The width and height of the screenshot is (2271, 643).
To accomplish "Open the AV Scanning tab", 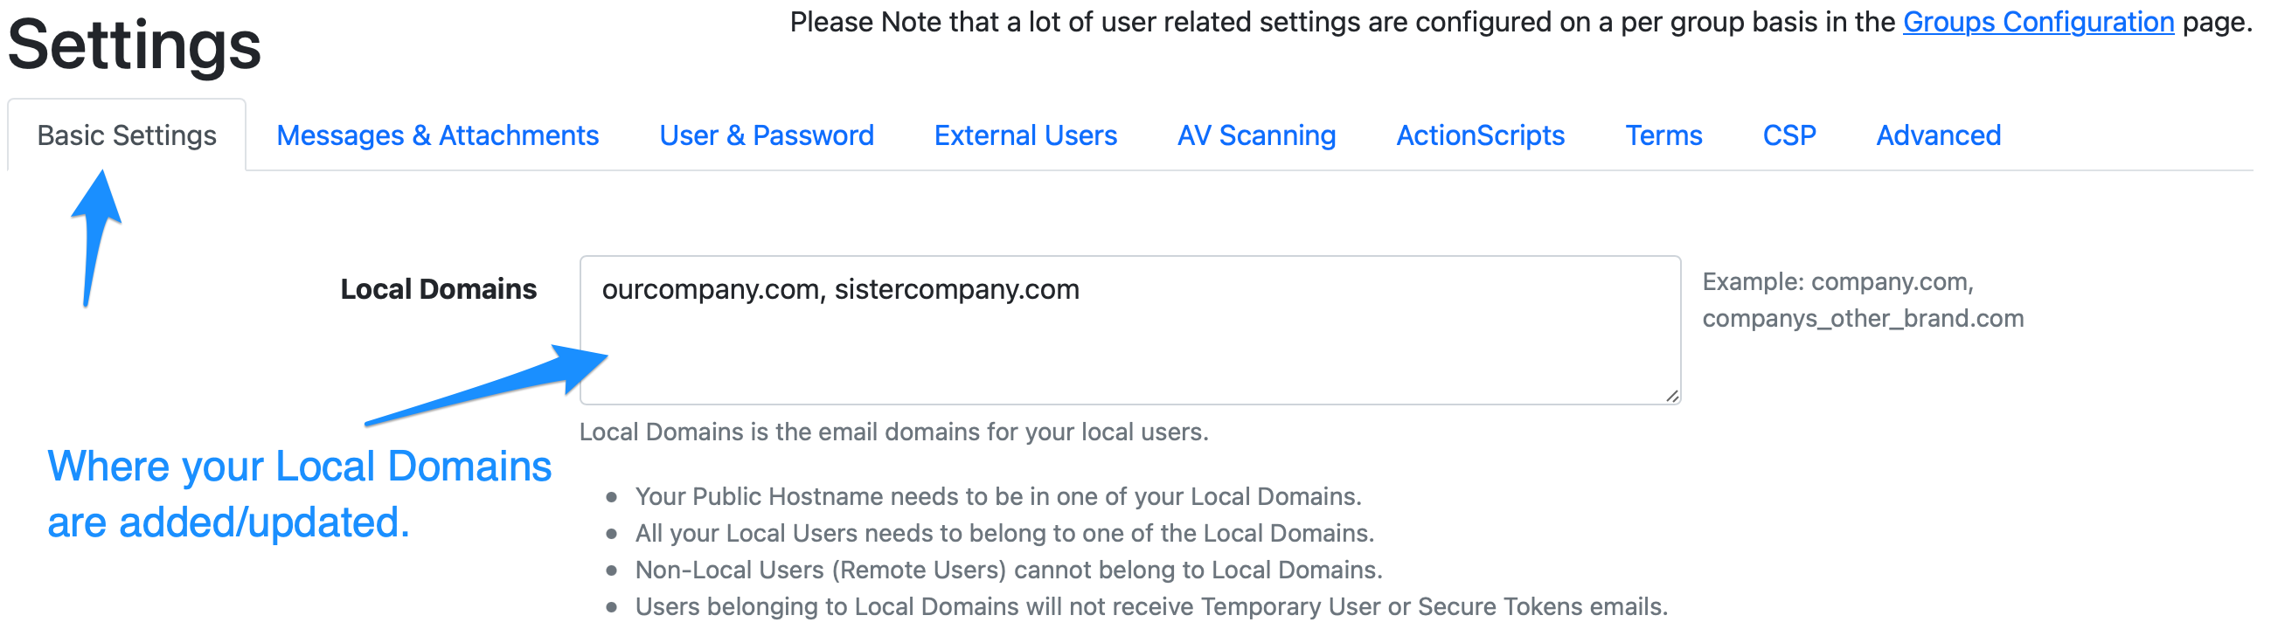I will (x=1256, y=135).
